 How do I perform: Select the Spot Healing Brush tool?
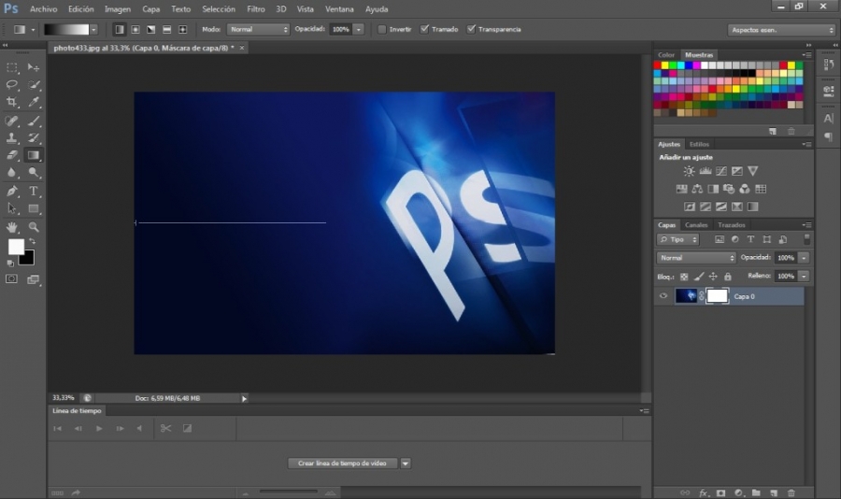coord(12,121)
